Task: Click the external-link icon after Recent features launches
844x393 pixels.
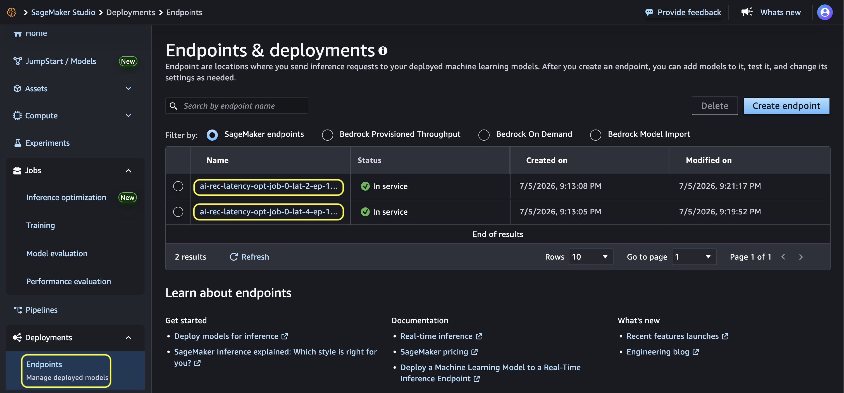Action: pos(725,336)
